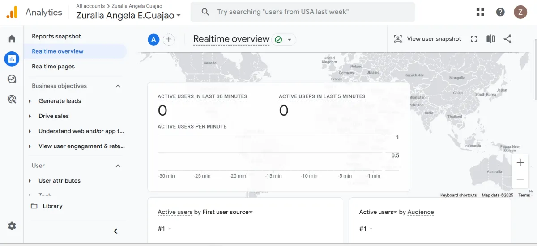Open the compare view columns icon

(x=491, y=39)
